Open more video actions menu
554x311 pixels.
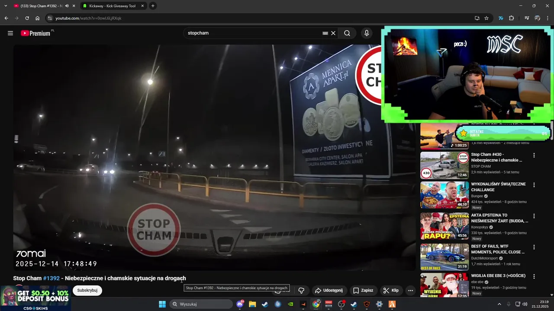(411, 290)
